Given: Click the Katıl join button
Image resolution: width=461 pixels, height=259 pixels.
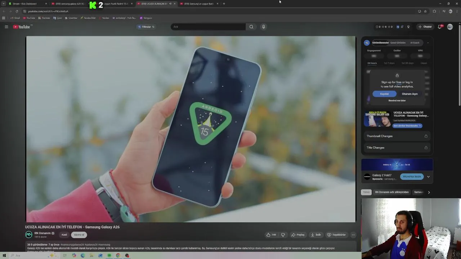Looking at the screenshot, I should coord(64,235).
